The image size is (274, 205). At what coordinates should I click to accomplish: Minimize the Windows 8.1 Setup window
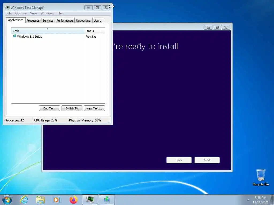point(208,27)
